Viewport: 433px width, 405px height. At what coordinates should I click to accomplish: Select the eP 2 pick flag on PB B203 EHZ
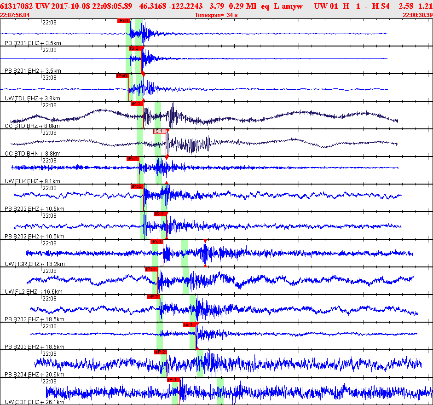point(154,297)
